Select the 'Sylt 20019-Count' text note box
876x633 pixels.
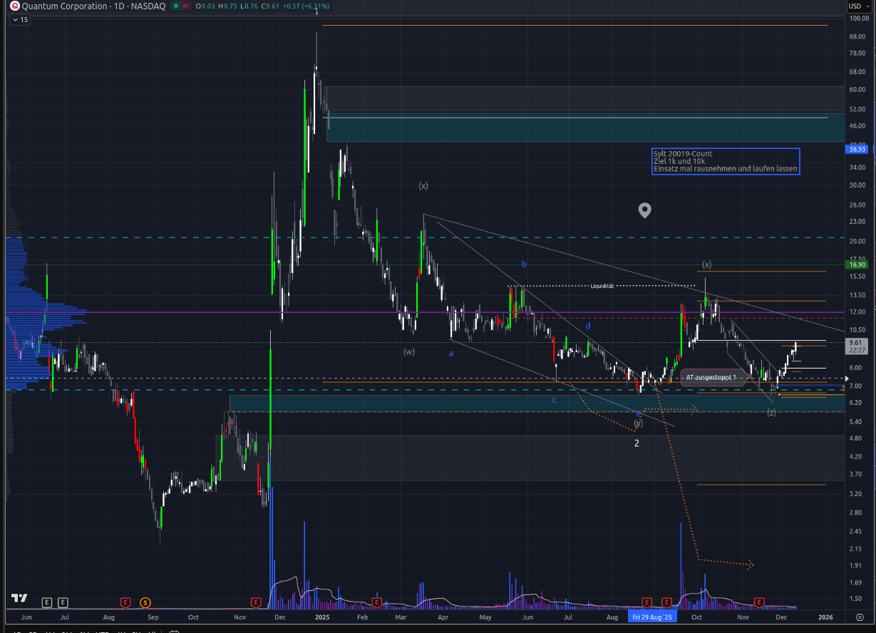point(726,161)
